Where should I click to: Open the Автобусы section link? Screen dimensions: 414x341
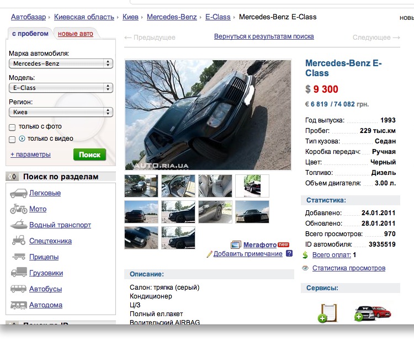45,289
